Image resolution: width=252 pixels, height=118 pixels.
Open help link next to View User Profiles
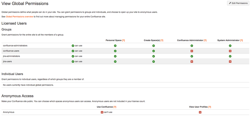pos(210,107)
